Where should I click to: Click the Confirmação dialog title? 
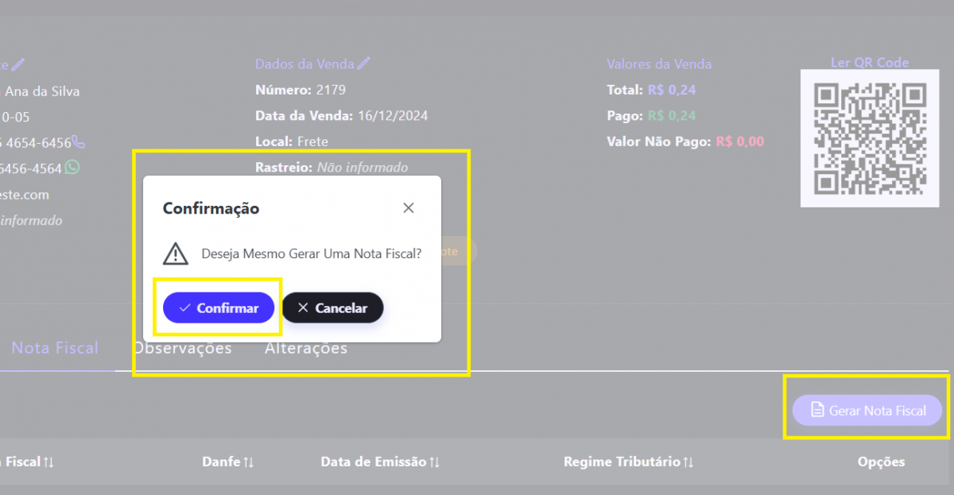pyautogui.click(x=211, y=209)
